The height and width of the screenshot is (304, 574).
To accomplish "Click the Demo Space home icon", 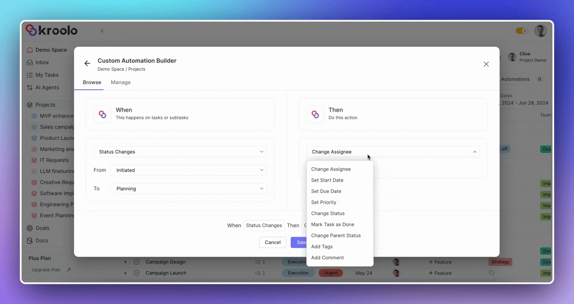I will pos(30,50).
